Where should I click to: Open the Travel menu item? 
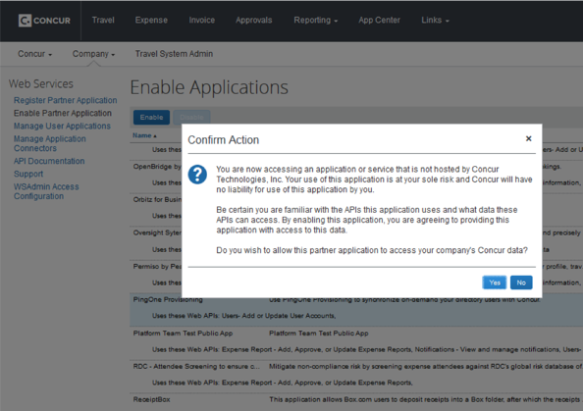pyautogui.click(x=103, y=20)
